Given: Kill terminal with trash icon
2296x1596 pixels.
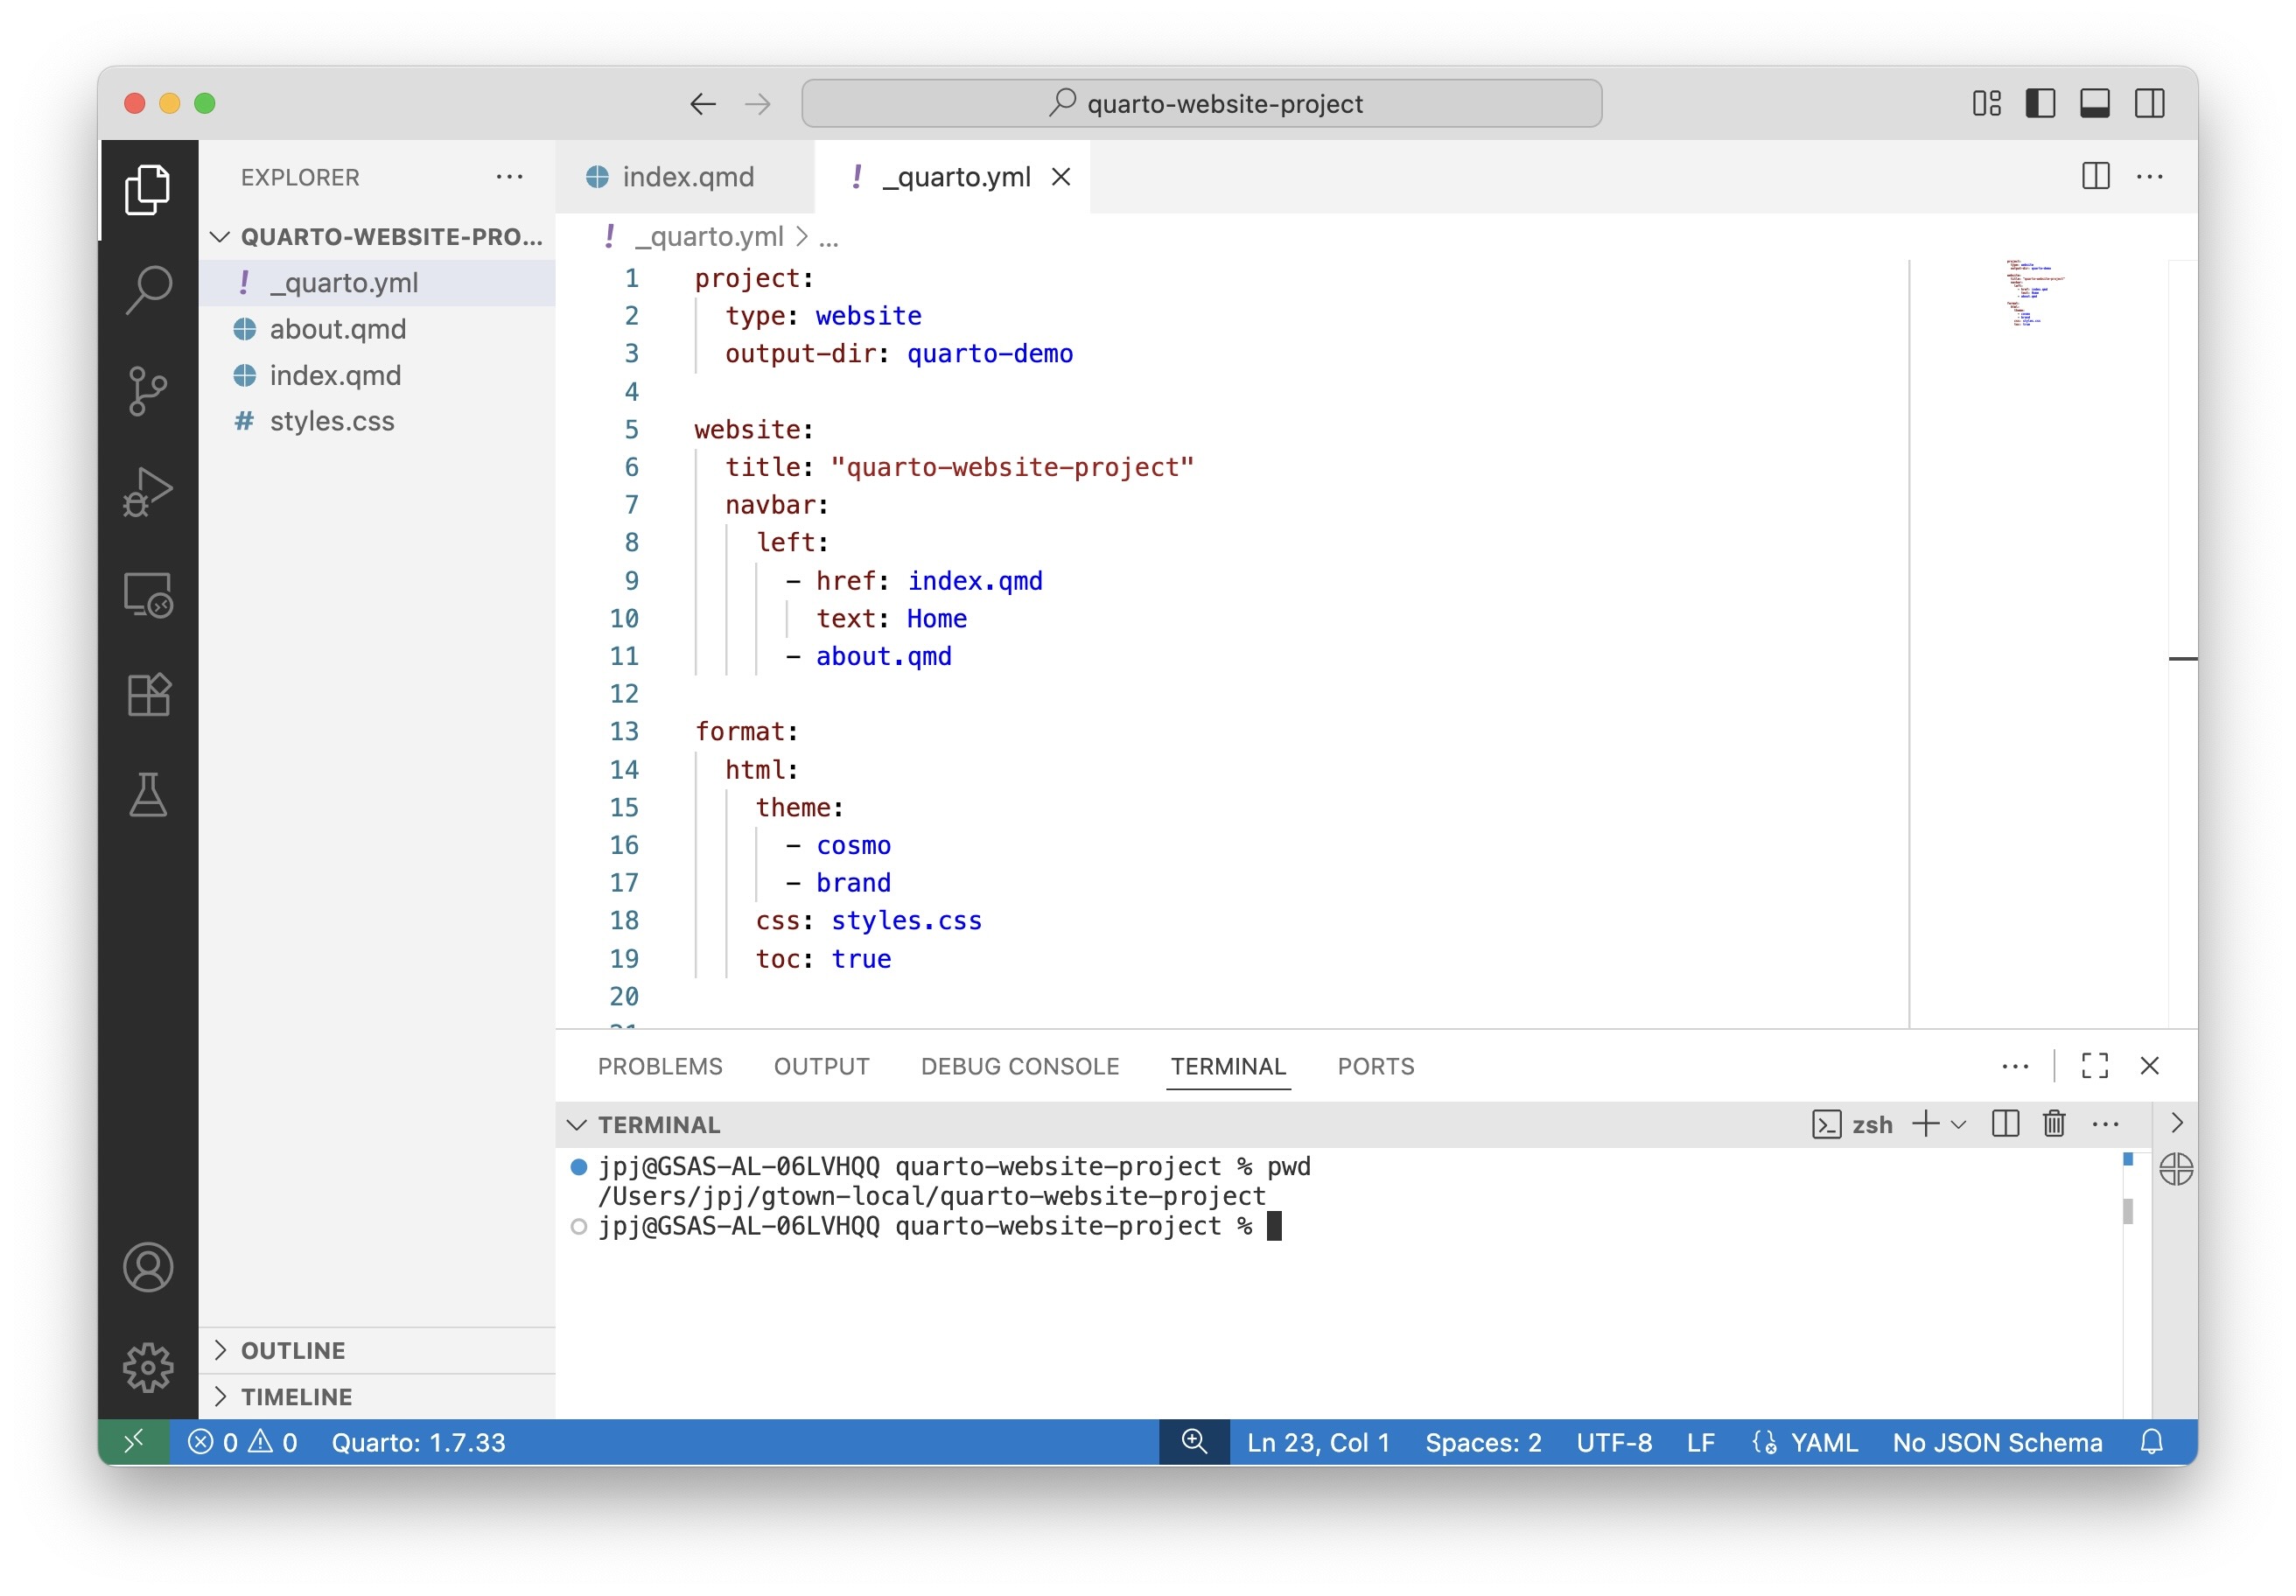Looking at the screenshot, I should point(2053,1124).
